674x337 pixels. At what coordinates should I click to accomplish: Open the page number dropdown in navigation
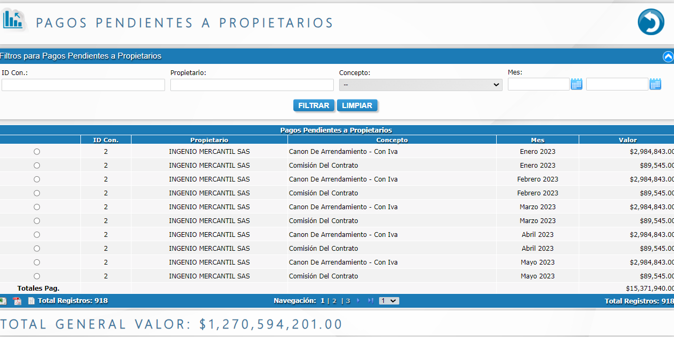click(389, 301)
